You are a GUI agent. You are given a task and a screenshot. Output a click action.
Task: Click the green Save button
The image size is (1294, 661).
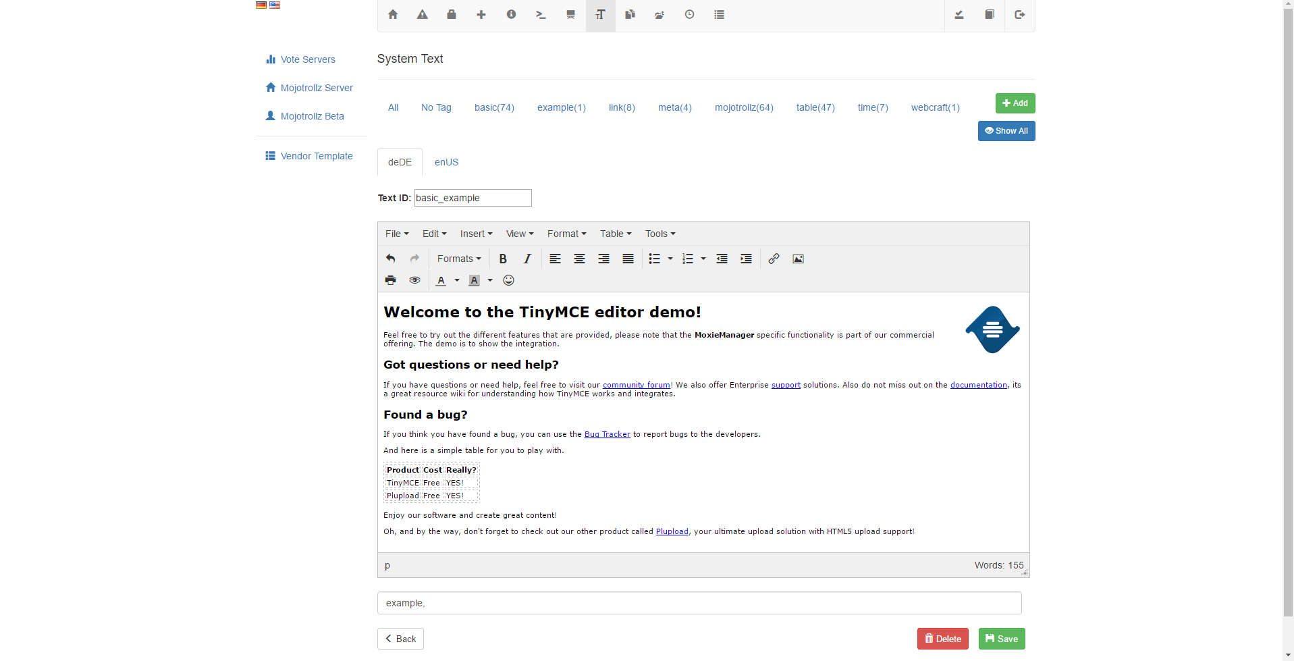[1002, 639]
